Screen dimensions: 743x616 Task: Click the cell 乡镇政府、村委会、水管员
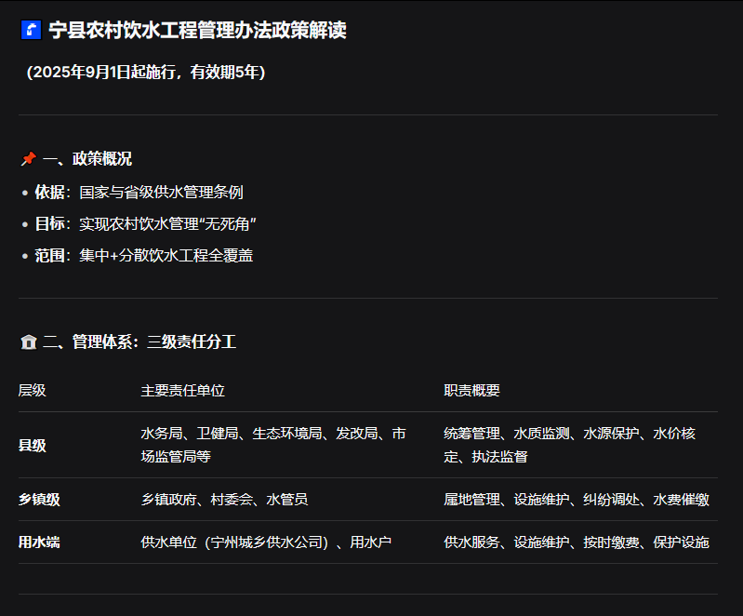(224, 500)
